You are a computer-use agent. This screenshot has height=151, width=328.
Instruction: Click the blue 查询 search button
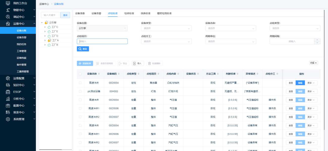(83, 49)
